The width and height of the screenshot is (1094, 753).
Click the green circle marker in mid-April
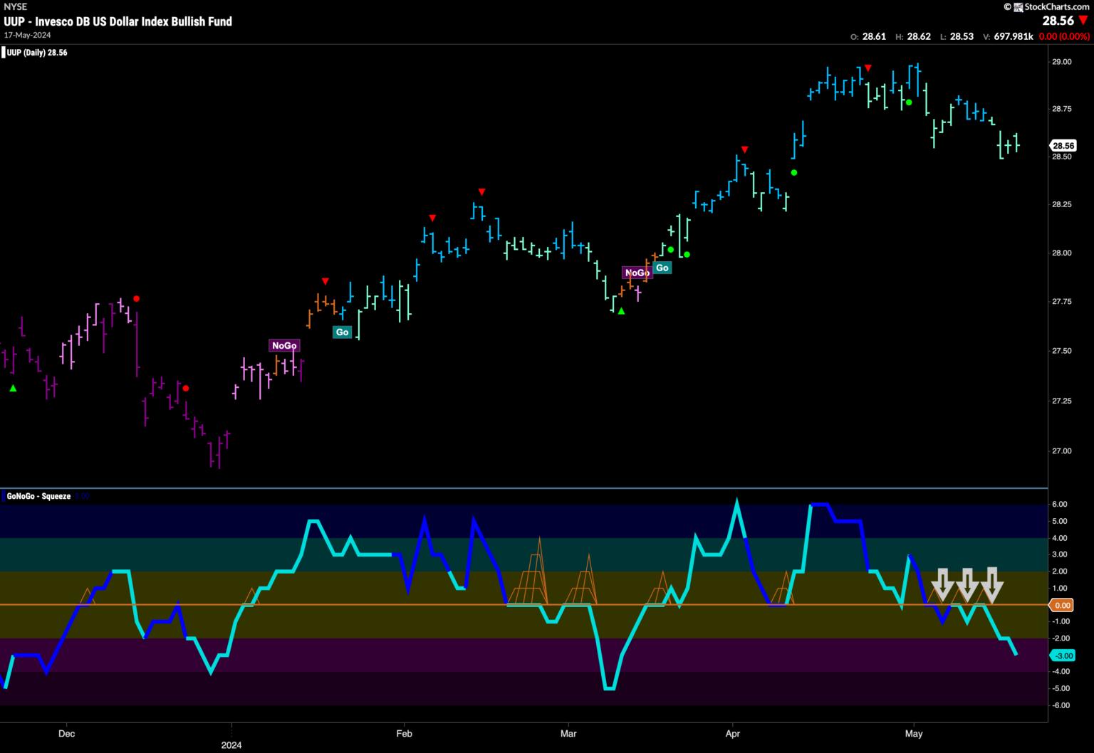coord(794,172)
